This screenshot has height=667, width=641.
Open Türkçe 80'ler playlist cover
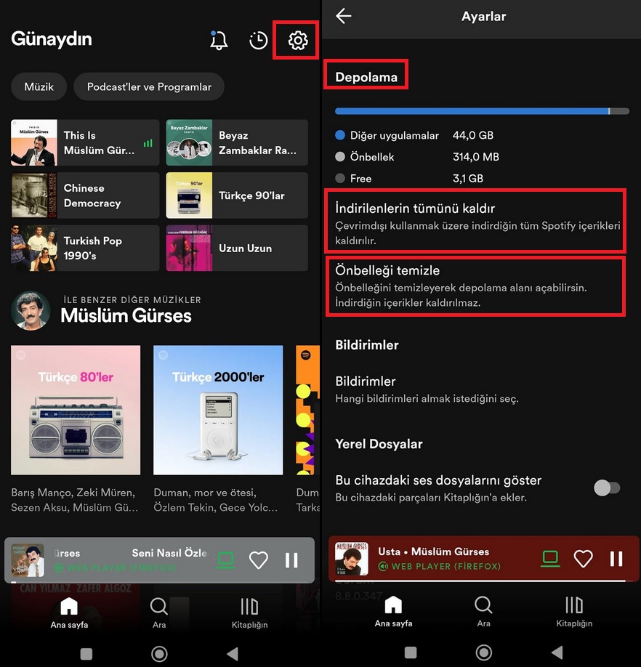[x=76, y=410]
